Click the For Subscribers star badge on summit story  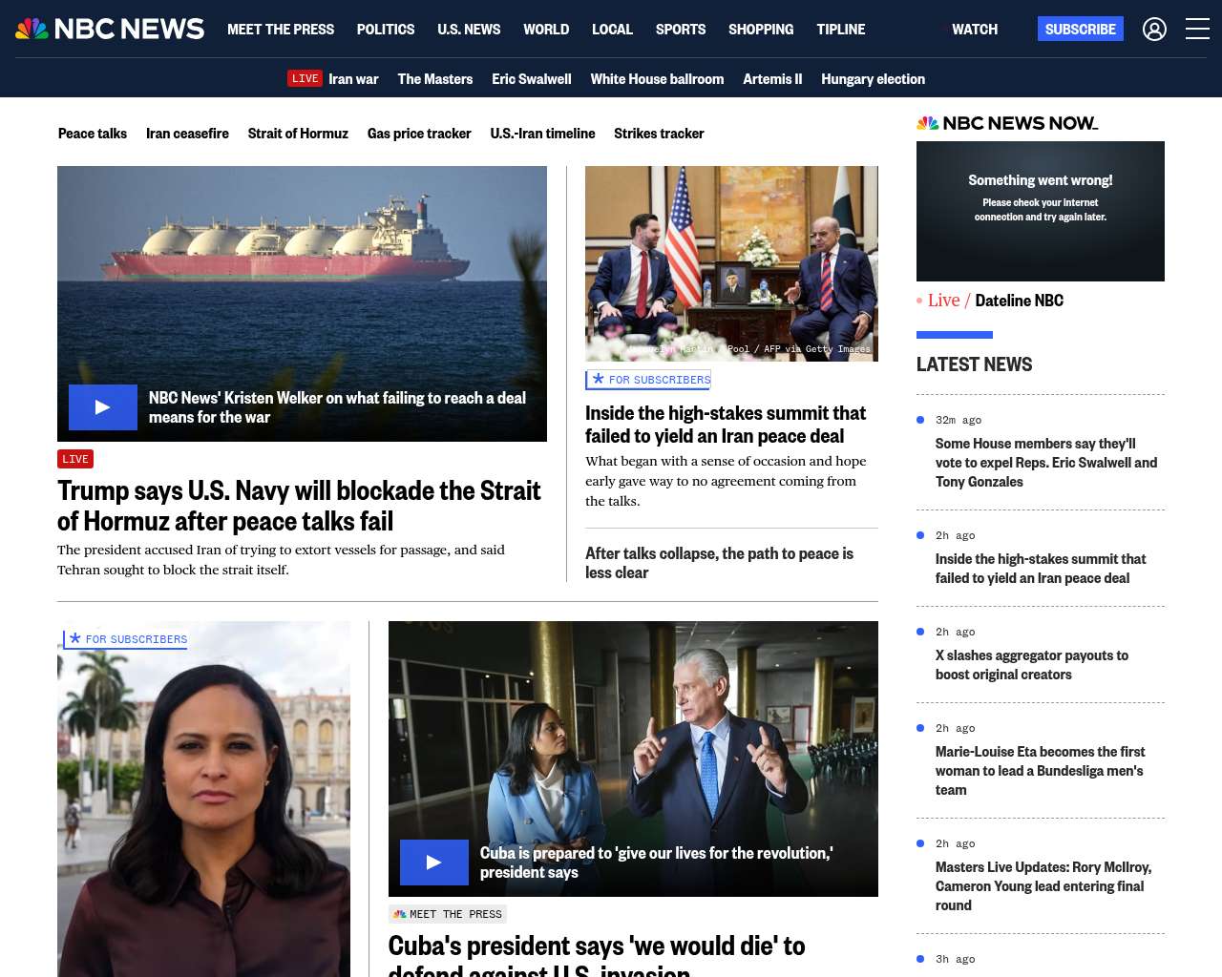click(648, 380)
